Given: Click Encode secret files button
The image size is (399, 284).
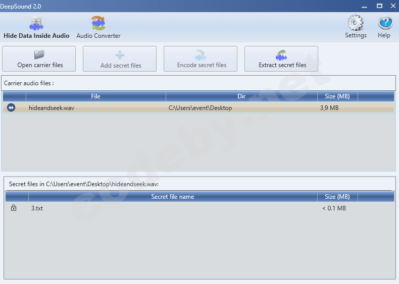Looking at the screenshot, I should (x=201, y=59).
